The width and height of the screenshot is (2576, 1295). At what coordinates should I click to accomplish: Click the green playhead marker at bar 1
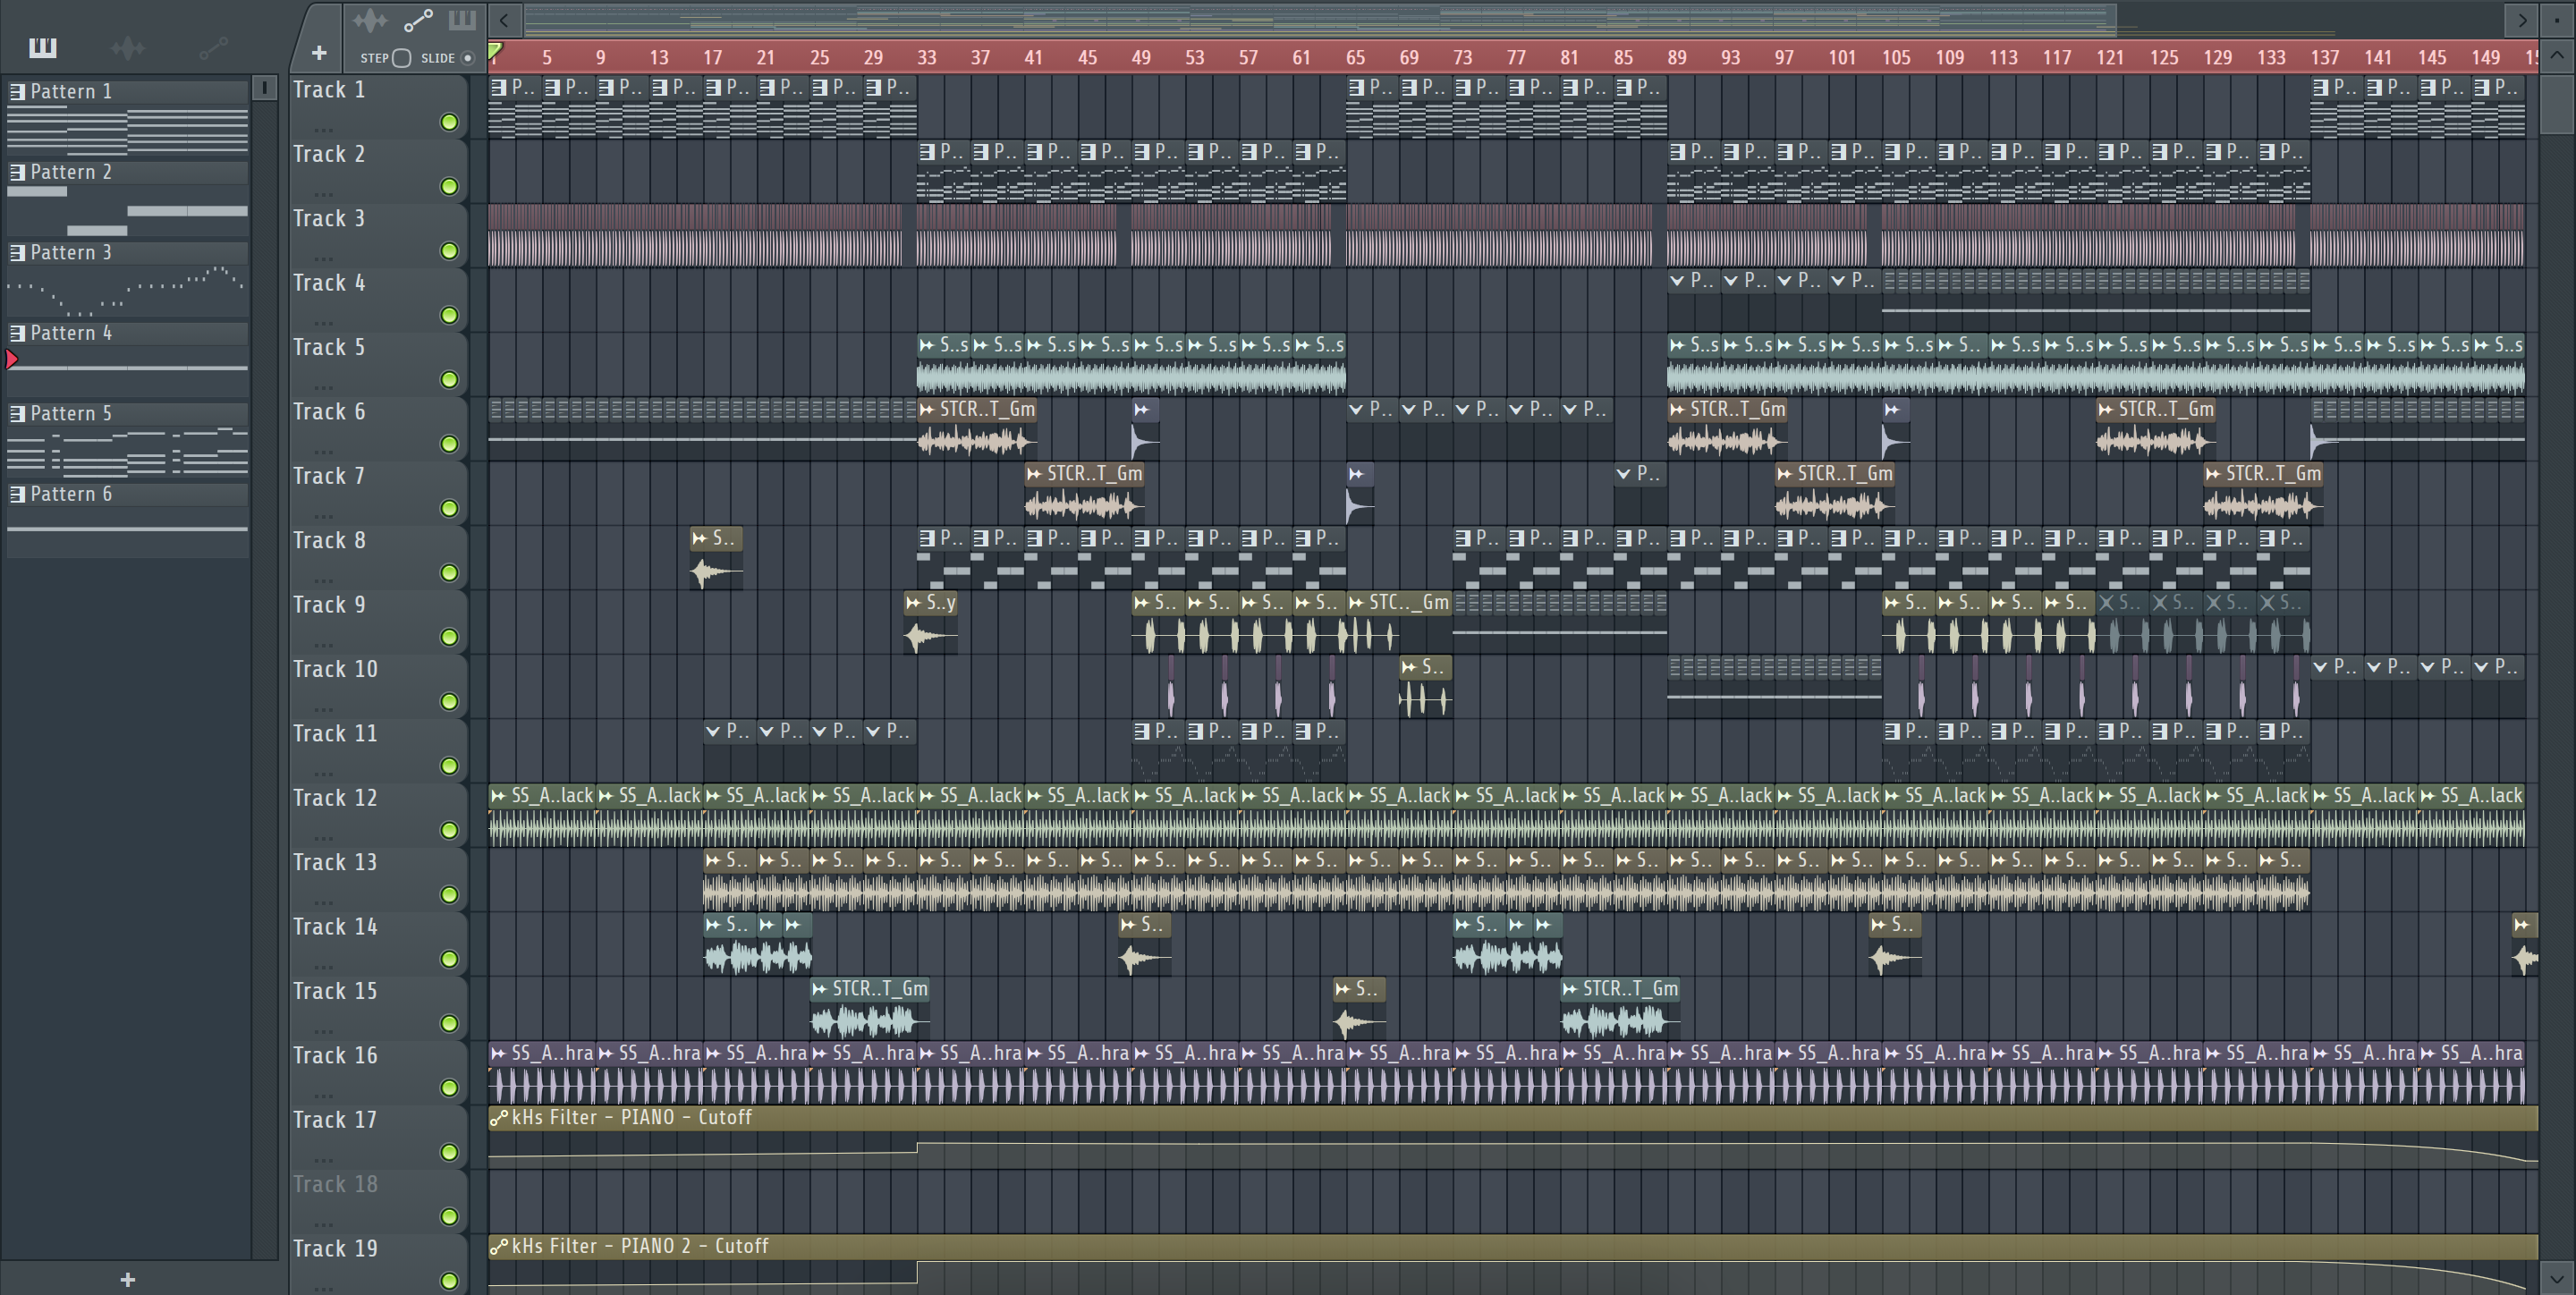pos(495,52)
